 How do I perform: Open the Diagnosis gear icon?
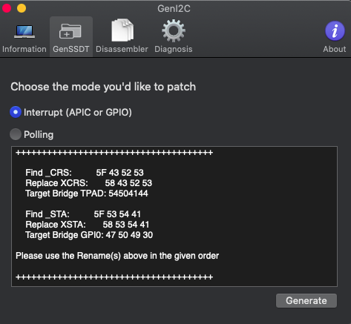click(174, 30)
